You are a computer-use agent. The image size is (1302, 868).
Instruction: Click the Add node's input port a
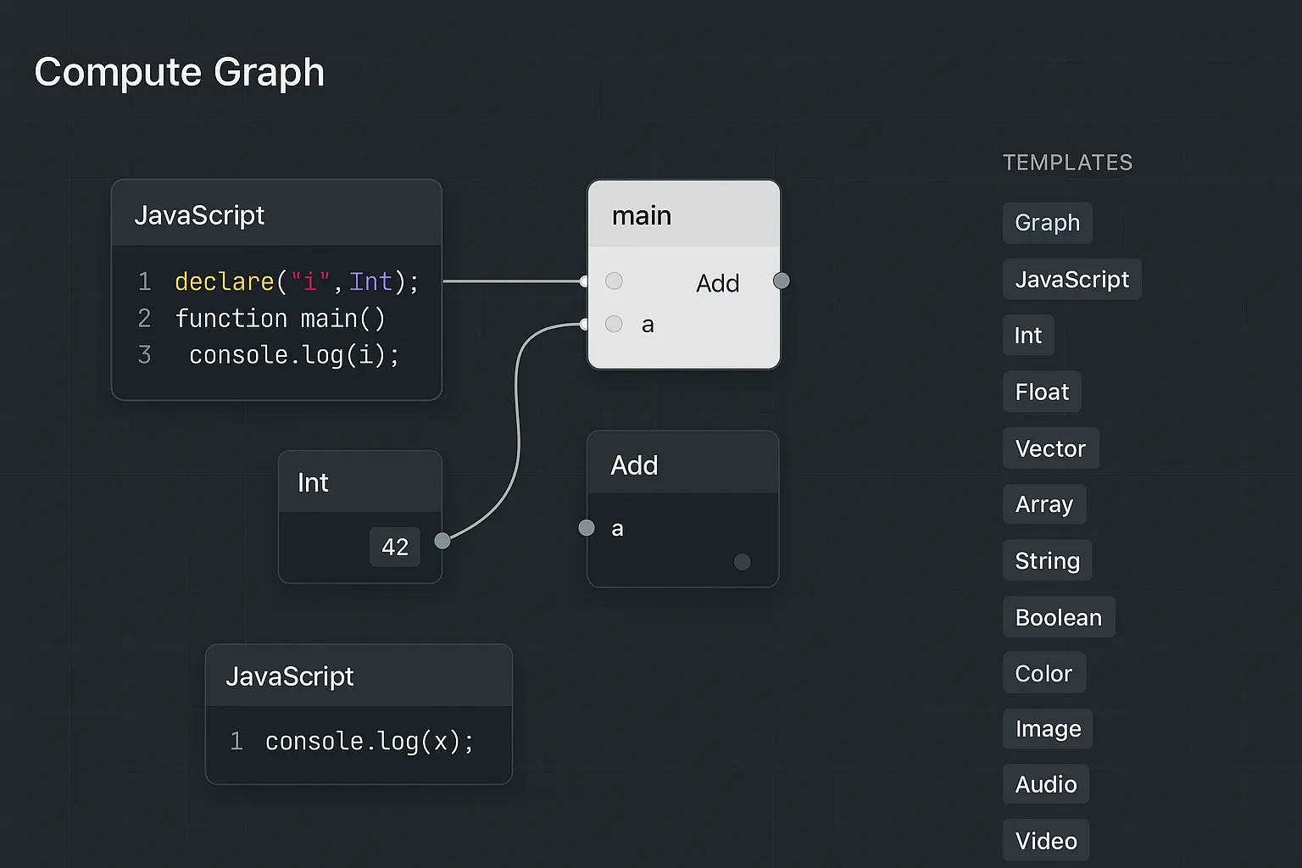(x=587, y=528)
